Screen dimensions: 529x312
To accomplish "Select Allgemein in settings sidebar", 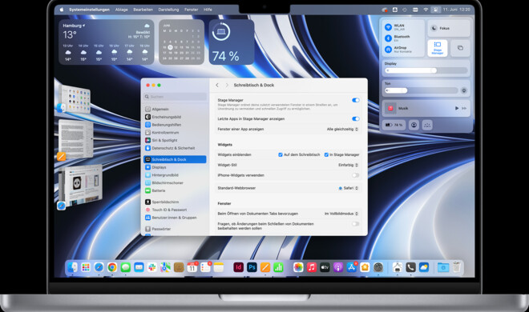I will pyautogui.click(x=175, y=109).
